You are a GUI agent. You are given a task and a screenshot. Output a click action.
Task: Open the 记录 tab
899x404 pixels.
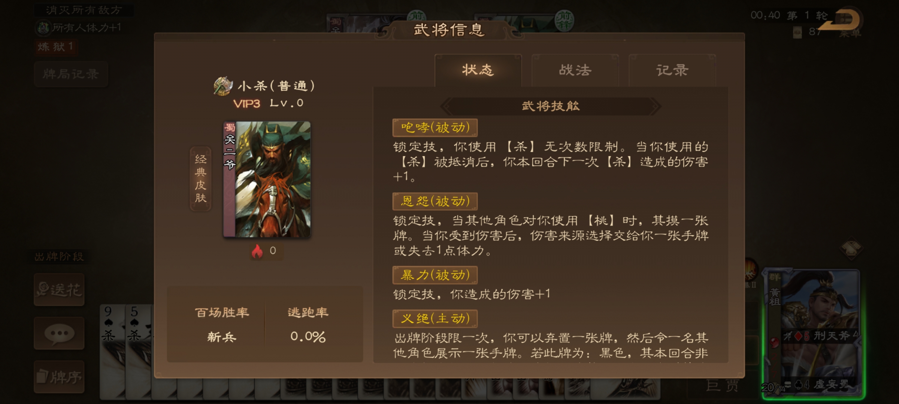tap(672, 70)
